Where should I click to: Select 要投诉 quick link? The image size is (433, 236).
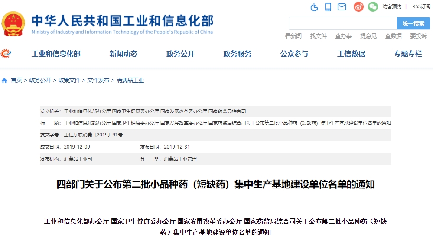418,36
